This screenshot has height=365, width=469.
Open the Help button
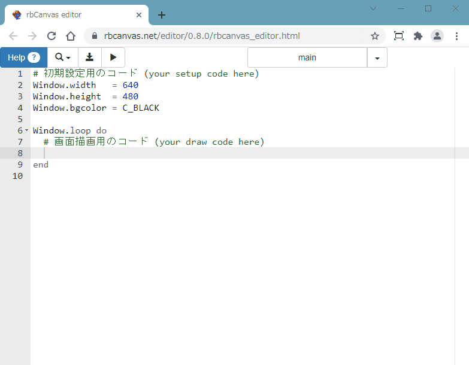(23, 57)
